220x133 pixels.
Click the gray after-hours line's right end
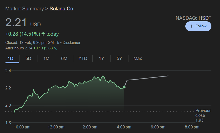click(x=168, y=76)
